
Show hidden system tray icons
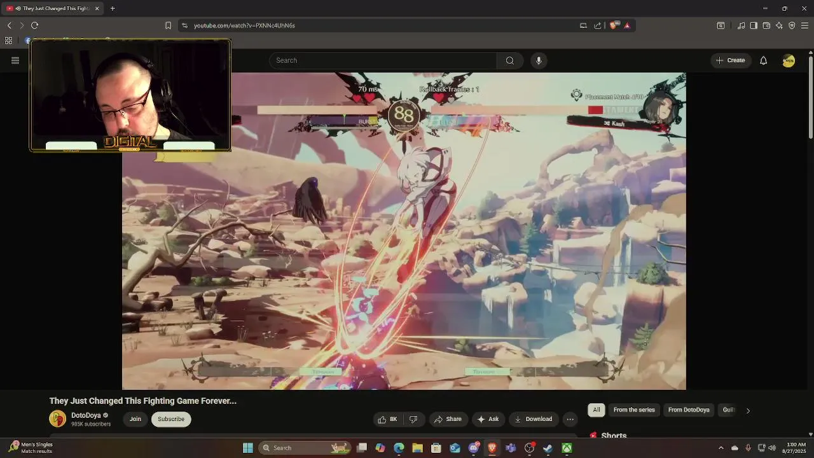721,448
